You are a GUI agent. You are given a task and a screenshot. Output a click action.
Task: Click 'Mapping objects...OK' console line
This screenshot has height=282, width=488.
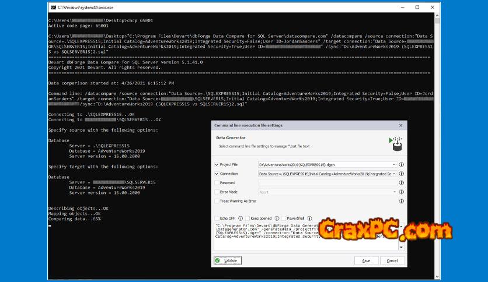[x=74, y=214]
